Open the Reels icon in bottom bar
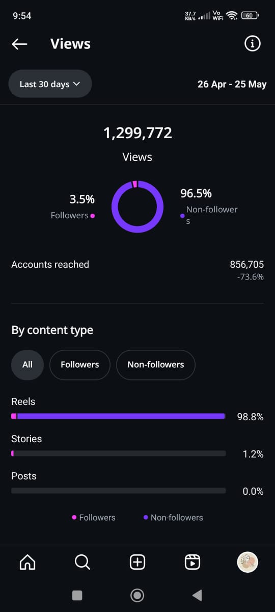Screen dimensions: 275x612 (192, 562)
